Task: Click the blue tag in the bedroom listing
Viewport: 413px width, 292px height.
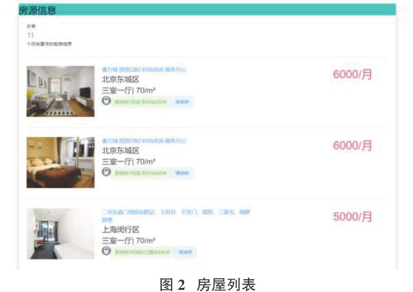Action: (x=182, y=173)
